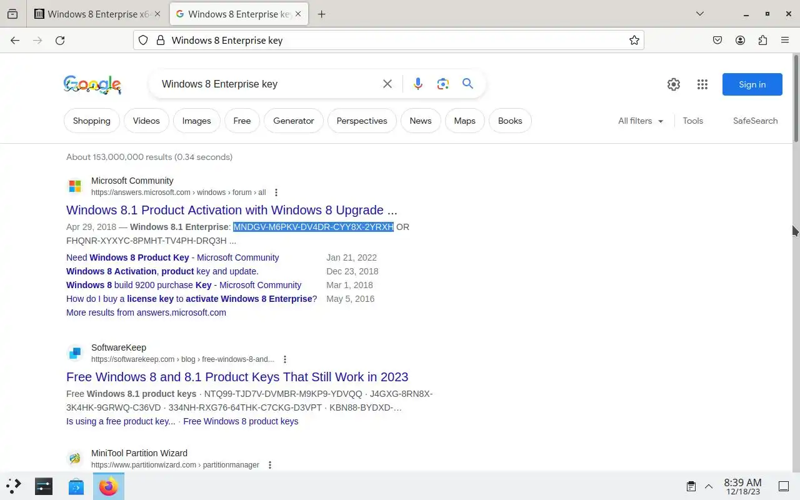Image resolution: width=800 pixels, height=500 pixels.
Task: Clear the Google search box text
Action: 387,84
